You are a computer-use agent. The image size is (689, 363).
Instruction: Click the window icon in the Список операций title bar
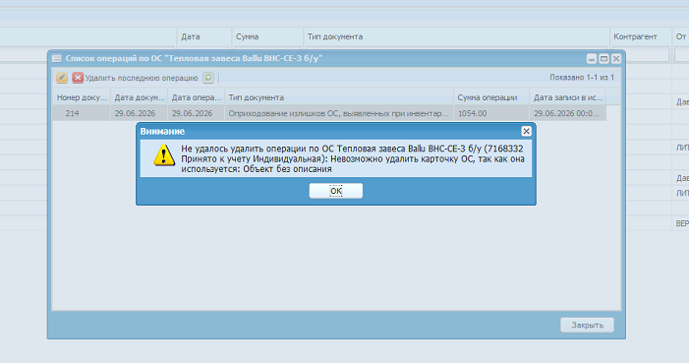pyautogui.click(x=56, y=58)
